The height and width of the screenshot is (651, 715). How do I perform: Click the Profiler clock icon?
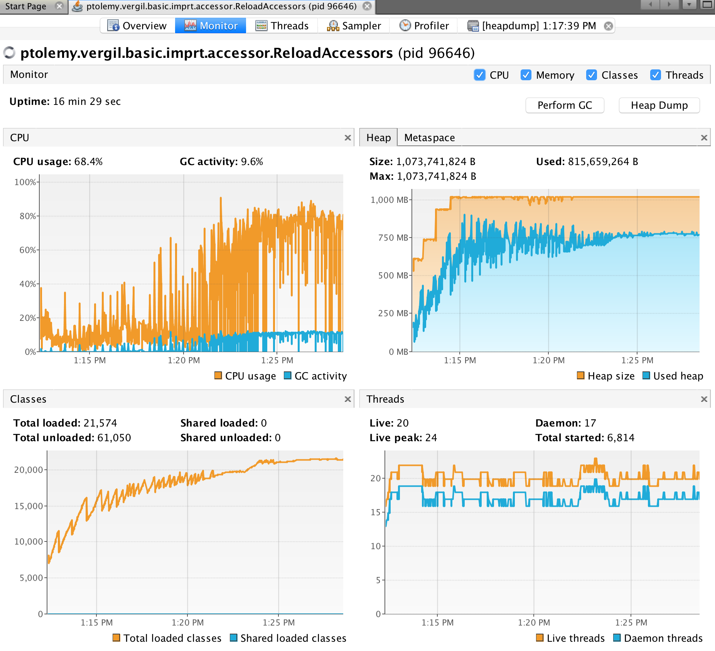(x=405, y=25)
